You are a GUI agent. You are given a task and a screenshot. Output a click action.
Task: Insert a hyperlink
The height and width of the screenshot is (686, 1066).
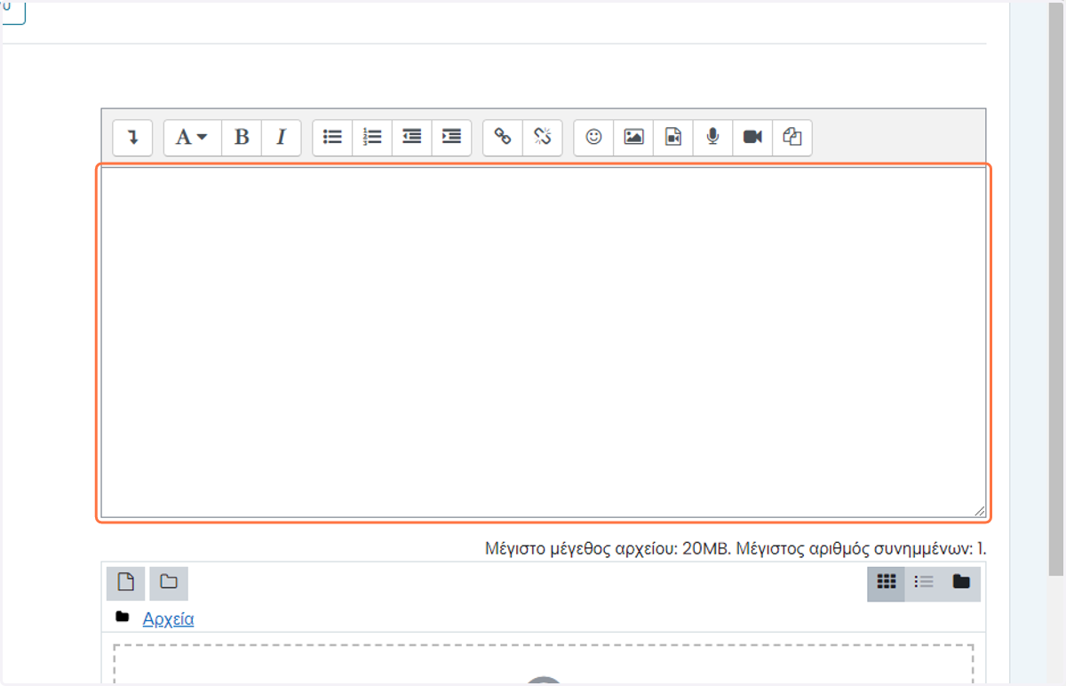pos(503,138)
